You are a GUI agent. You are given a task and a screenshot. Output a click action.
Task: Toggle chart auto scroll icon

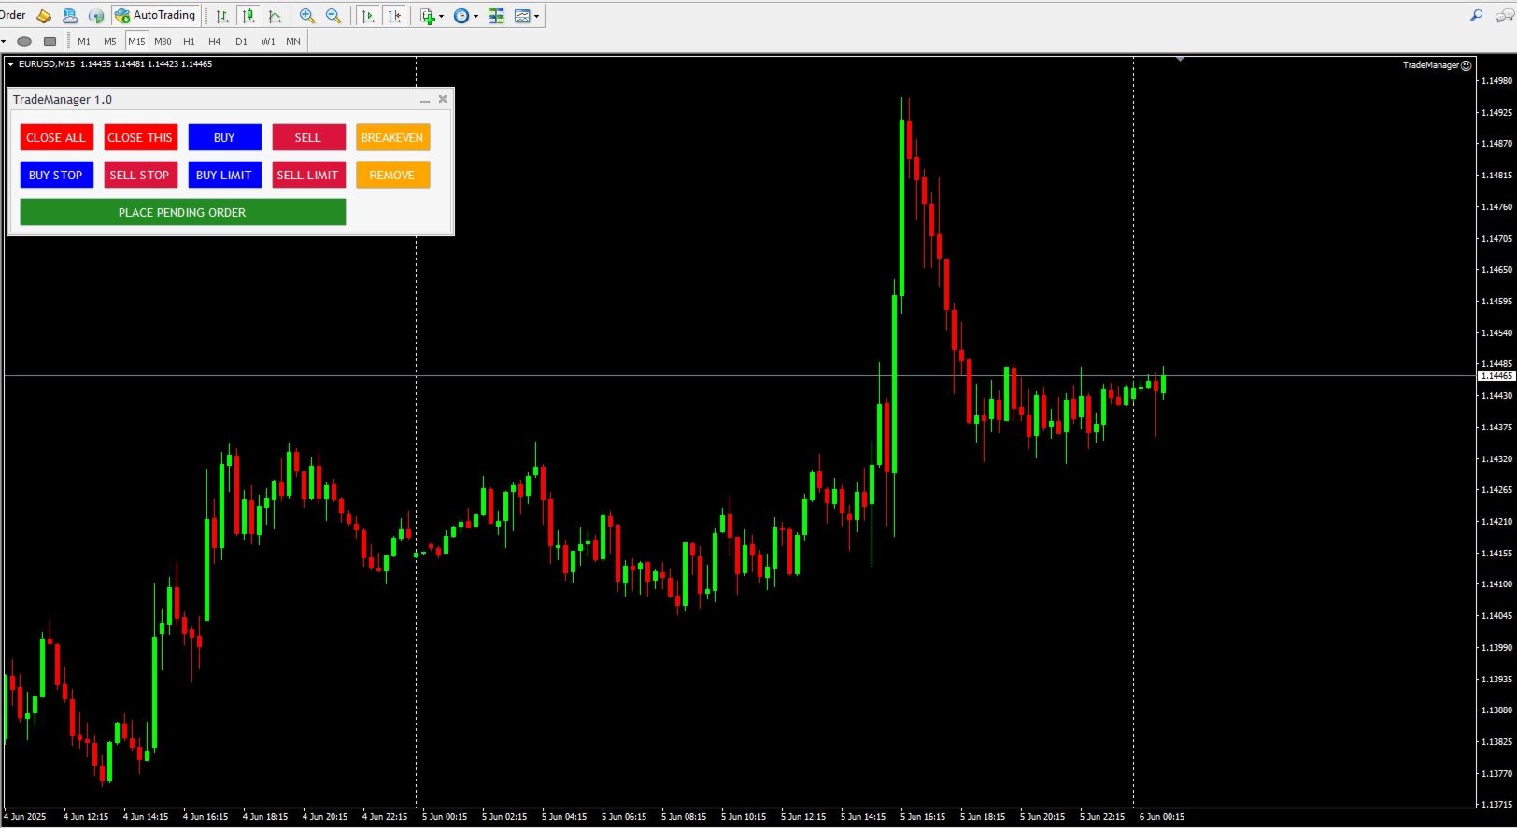coord(368,16)
